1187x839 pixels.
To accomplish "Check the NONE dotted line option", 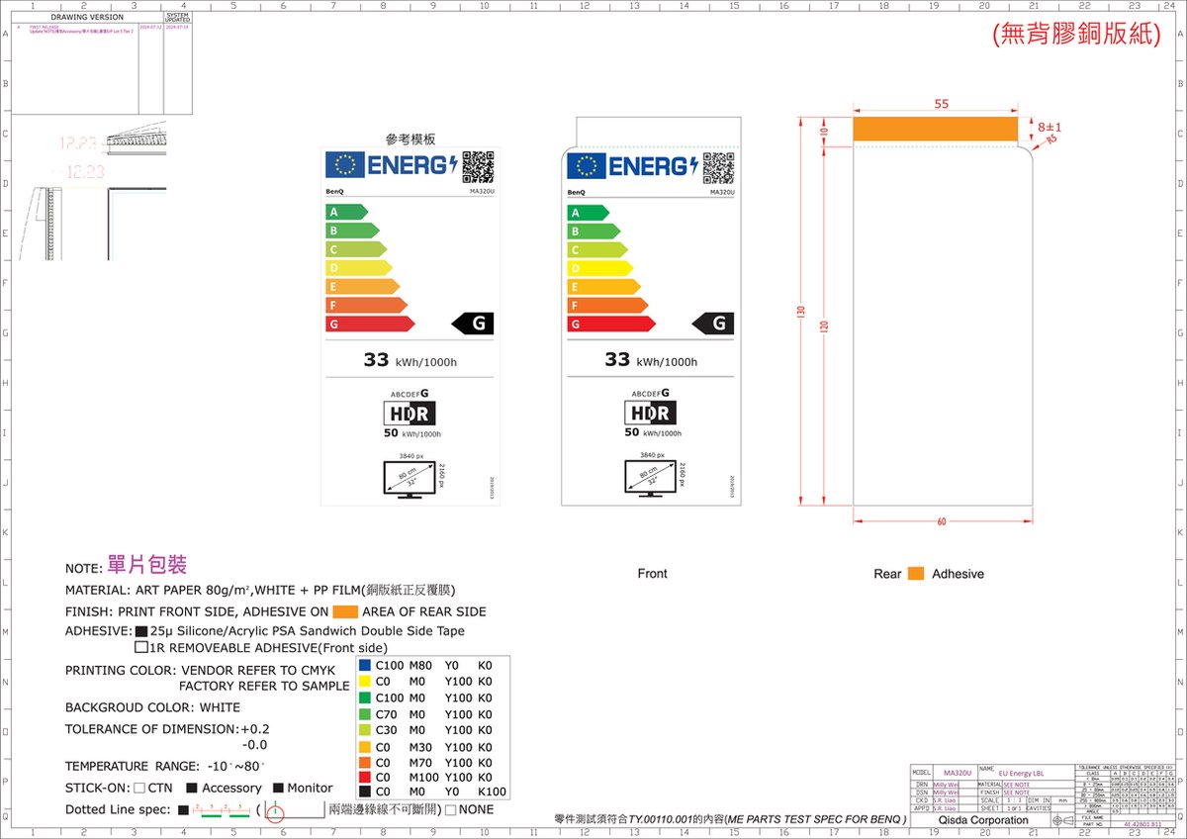I will [451, 810].
